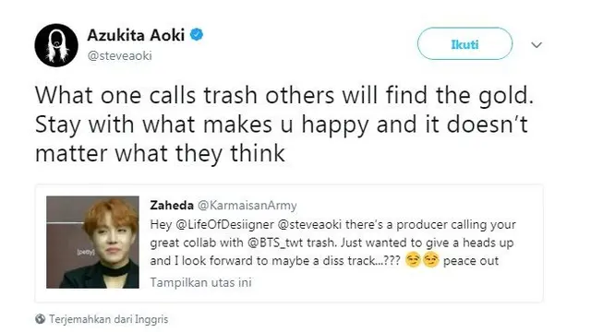This screenshot has height=332, width=591.
Task: Open the @BTS_twt mention
Action: tap(275, 243)
